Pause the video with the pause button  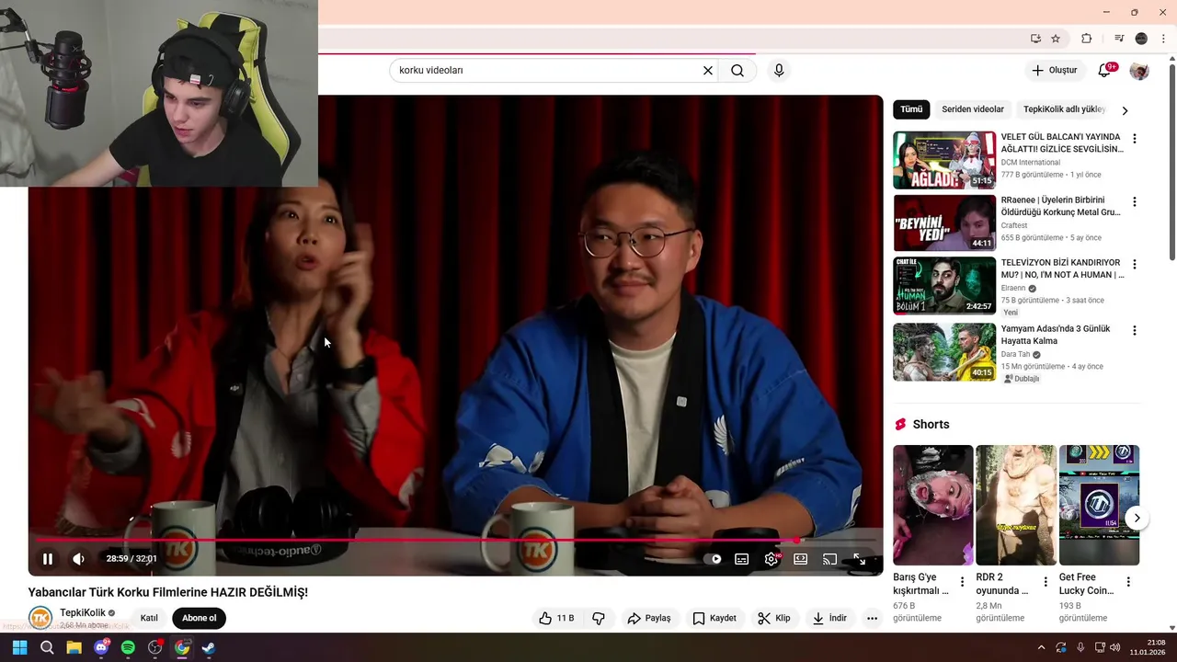[x=48, y=559]
